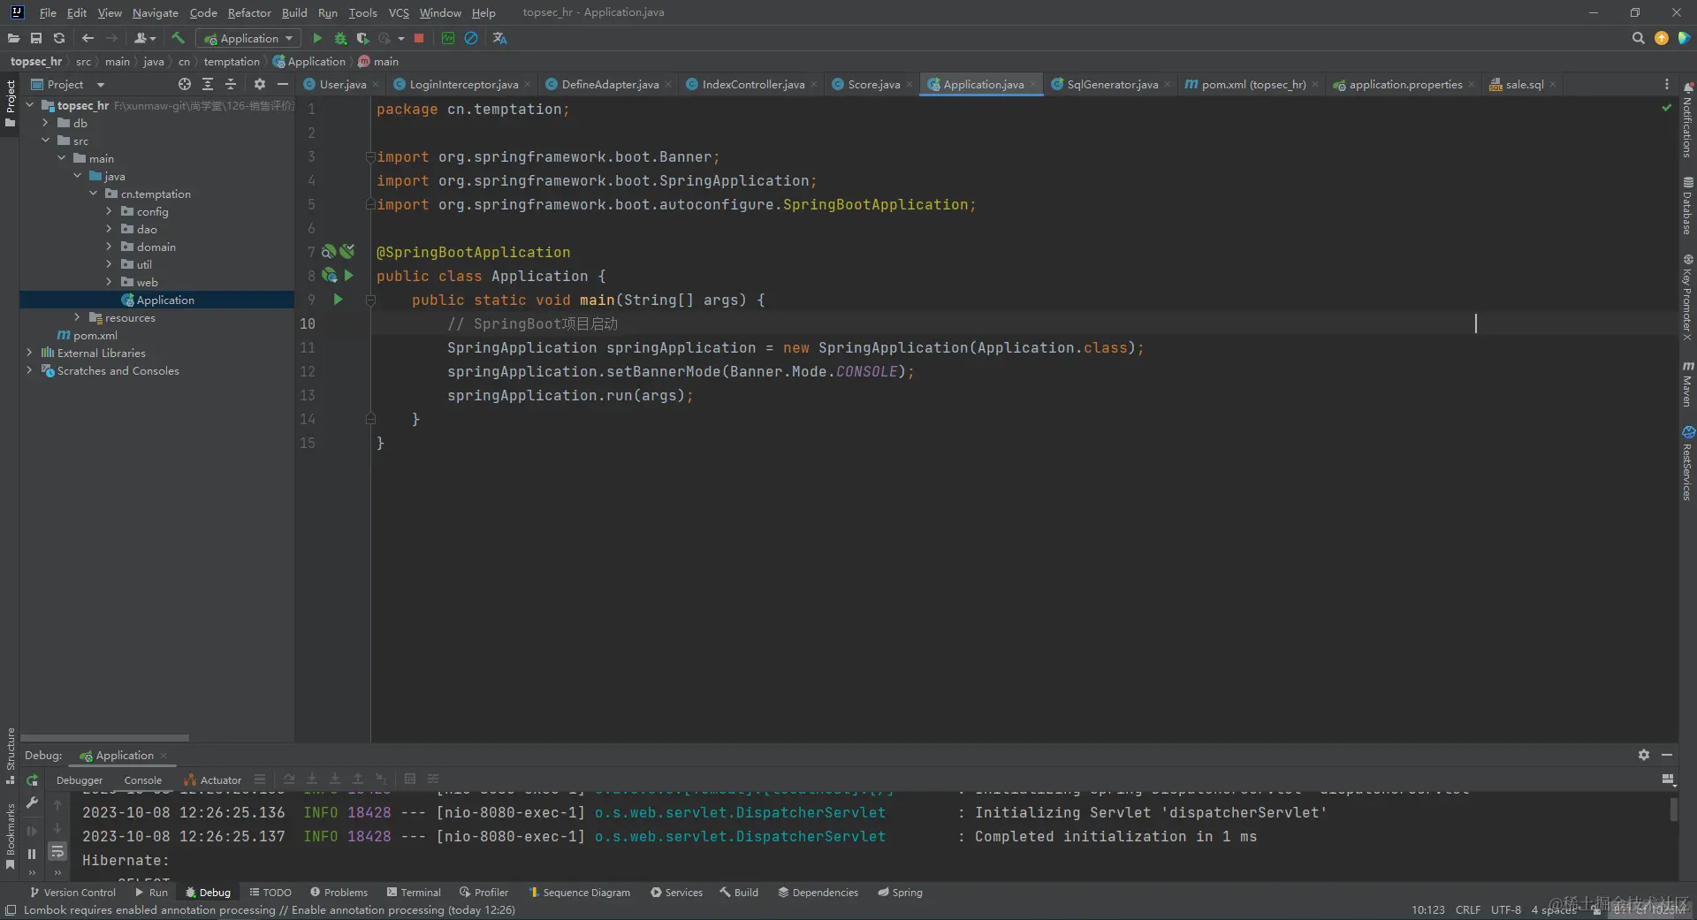The height and width of the screenshot is (920, 1697).
Task: Expand the domain package
Action: pos(109,247)
